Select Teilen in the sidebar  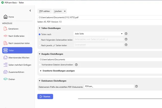(x=17, y=50)
